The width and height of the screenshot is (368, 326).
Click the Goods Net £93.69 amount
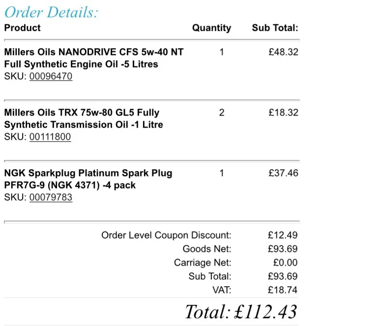coord(283,249)
